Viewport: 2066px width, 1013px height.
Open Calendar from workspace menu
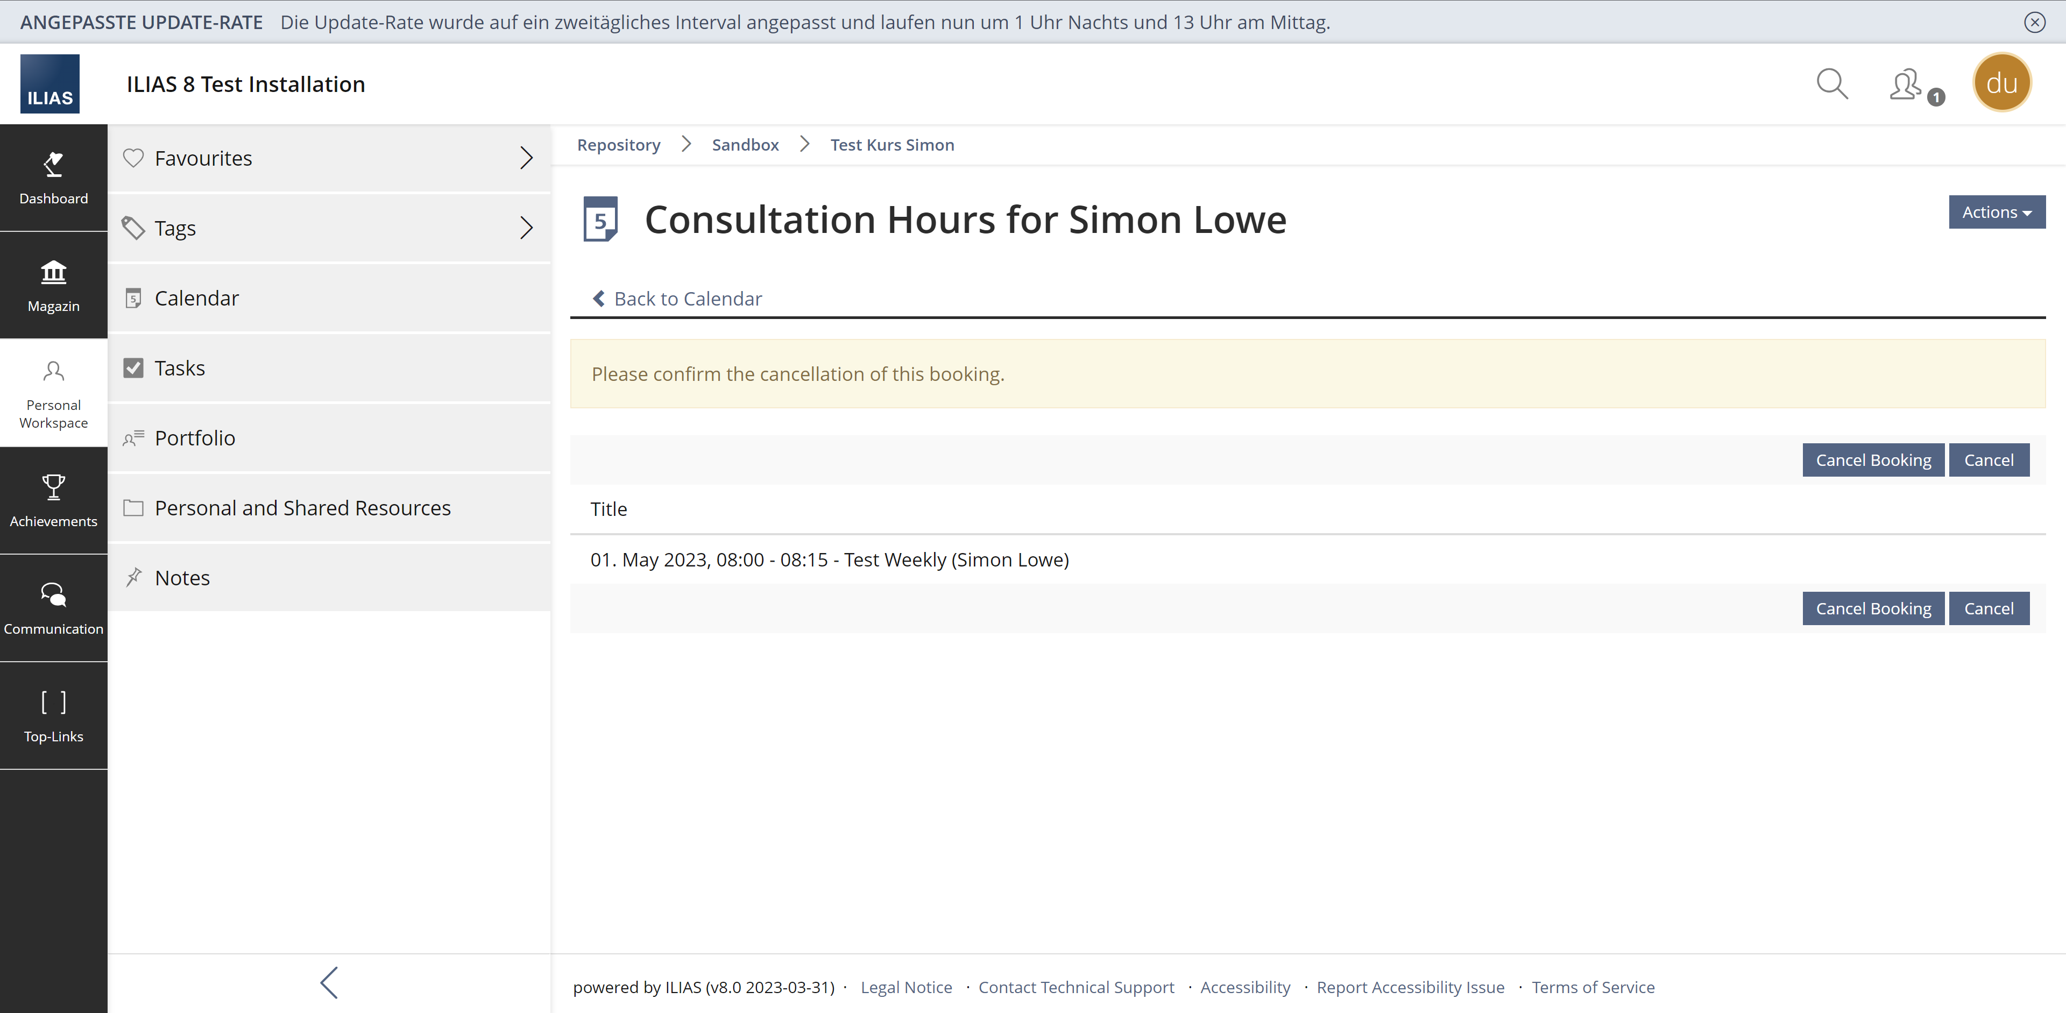pyautogui.click(x=196, y=299)
